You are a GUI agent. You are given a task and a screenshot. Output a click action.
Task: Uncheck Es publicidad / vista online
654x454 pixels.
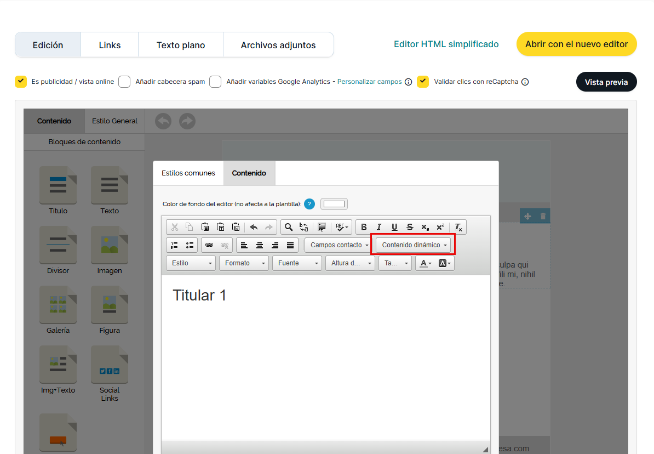(21, 82)
